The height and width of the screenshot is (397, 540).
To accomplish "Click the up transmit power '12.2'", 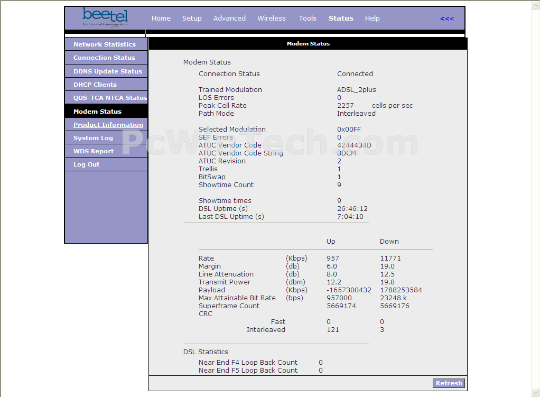I will pyautogui.click(x=334, y=282).
